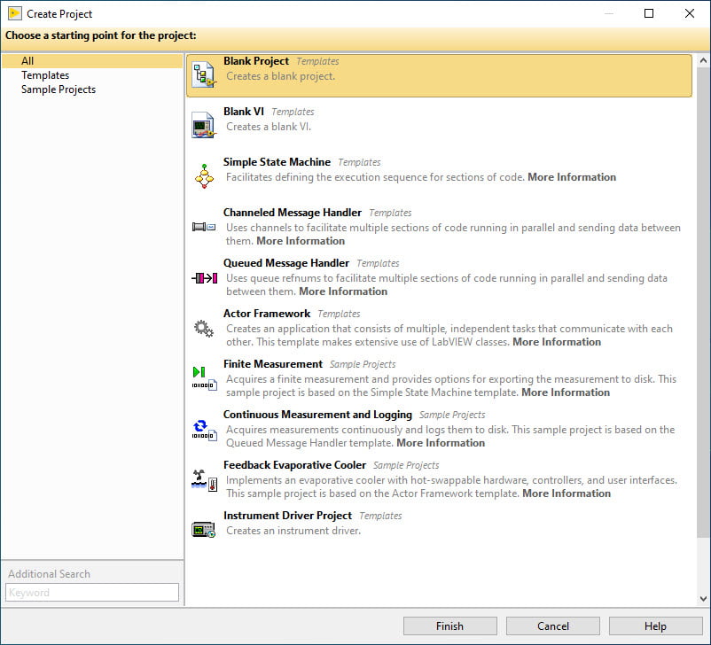Open More Information for Channeled Message Handler

301,241
